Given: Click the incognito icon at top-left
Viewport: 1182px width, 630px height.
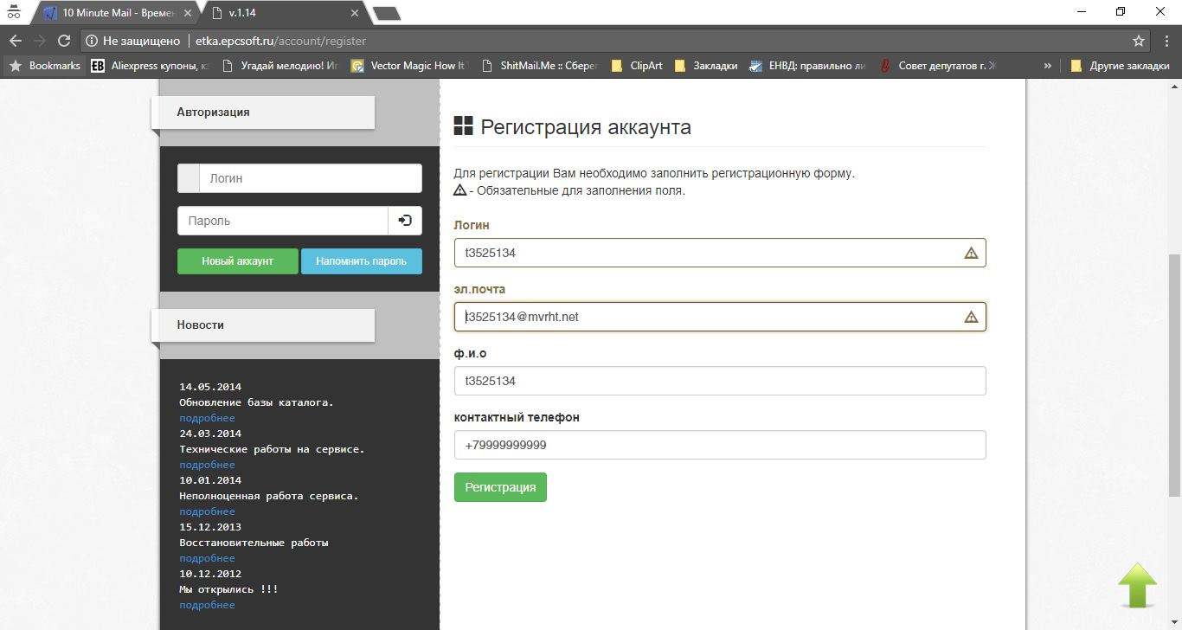Looking at the screenshot, I should pos(14,12).
